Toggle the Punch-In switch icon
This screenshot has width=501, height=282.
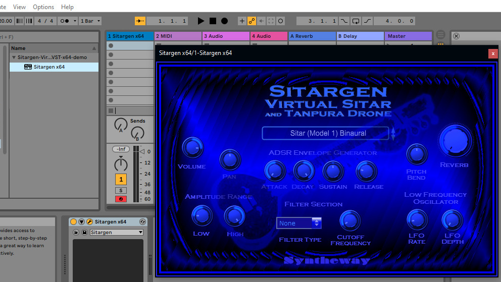(x=344, y=21)
